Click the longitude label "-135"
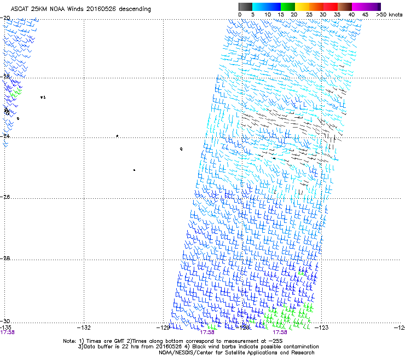 pyautogui.click(x=5, y=328)
